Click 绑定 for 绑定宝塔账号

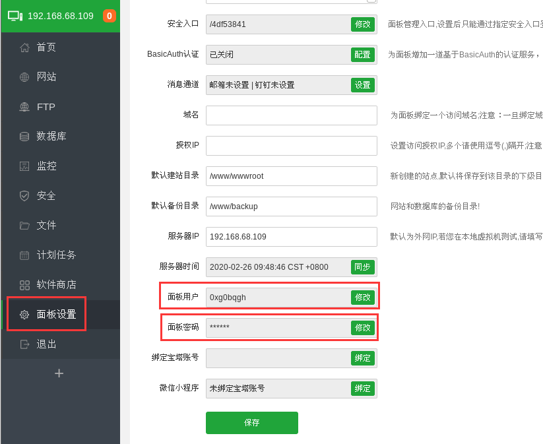(362, 358)
